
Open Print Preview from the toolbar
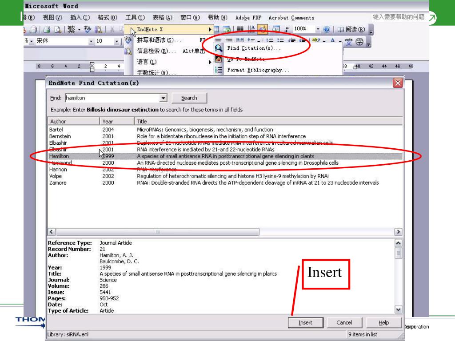click(x=58, y=29)
